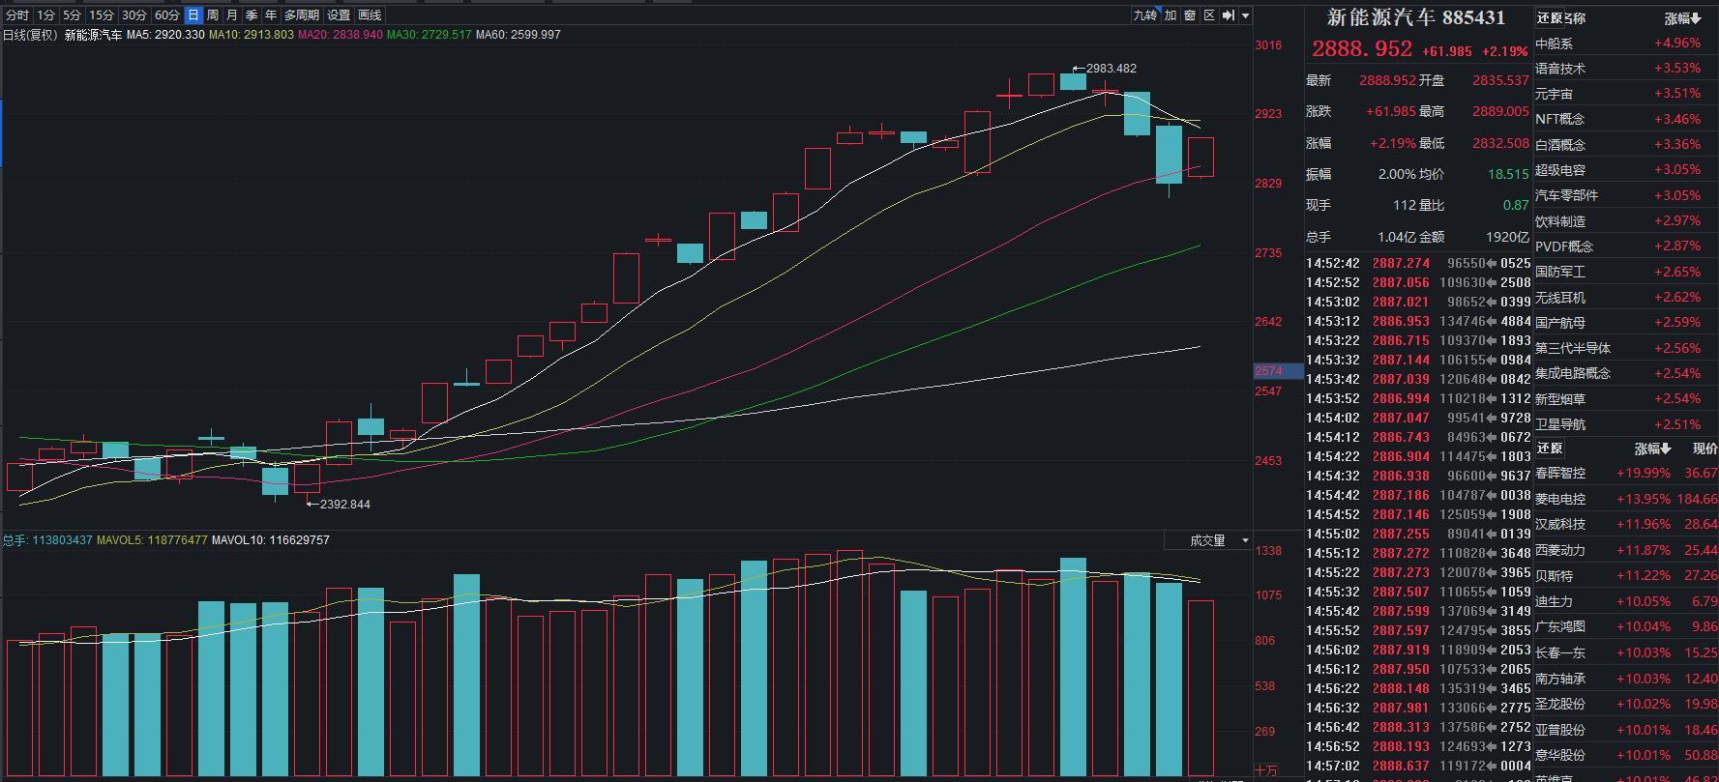The image size is (1719, 782).
Task: Click the 还原 button in stock list header
Action: point(1550,449)
